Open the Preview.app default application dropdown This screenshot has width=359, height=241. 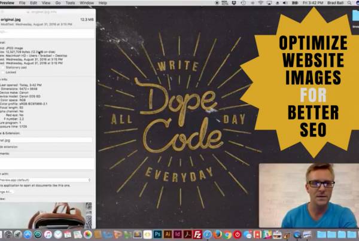point(46,180)
